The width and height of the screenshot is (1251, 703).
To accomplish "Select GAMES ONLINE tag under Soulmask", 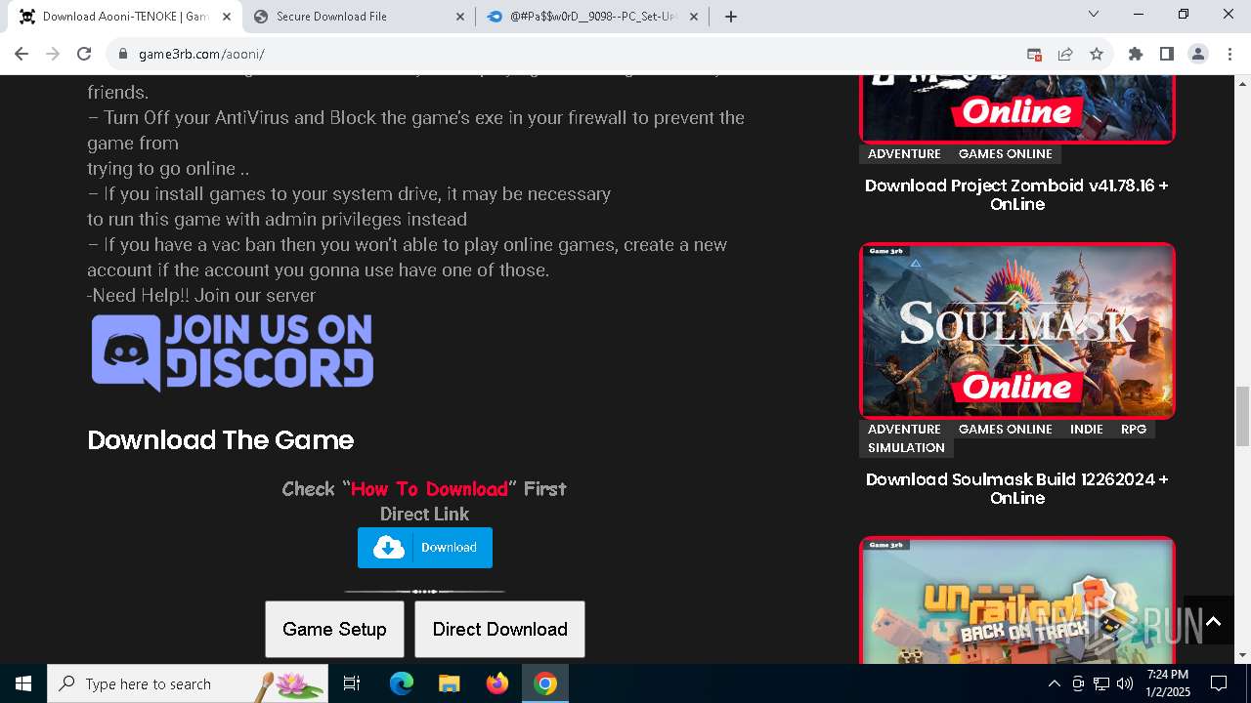I will pyautogui.click(x=1006, y=429).
